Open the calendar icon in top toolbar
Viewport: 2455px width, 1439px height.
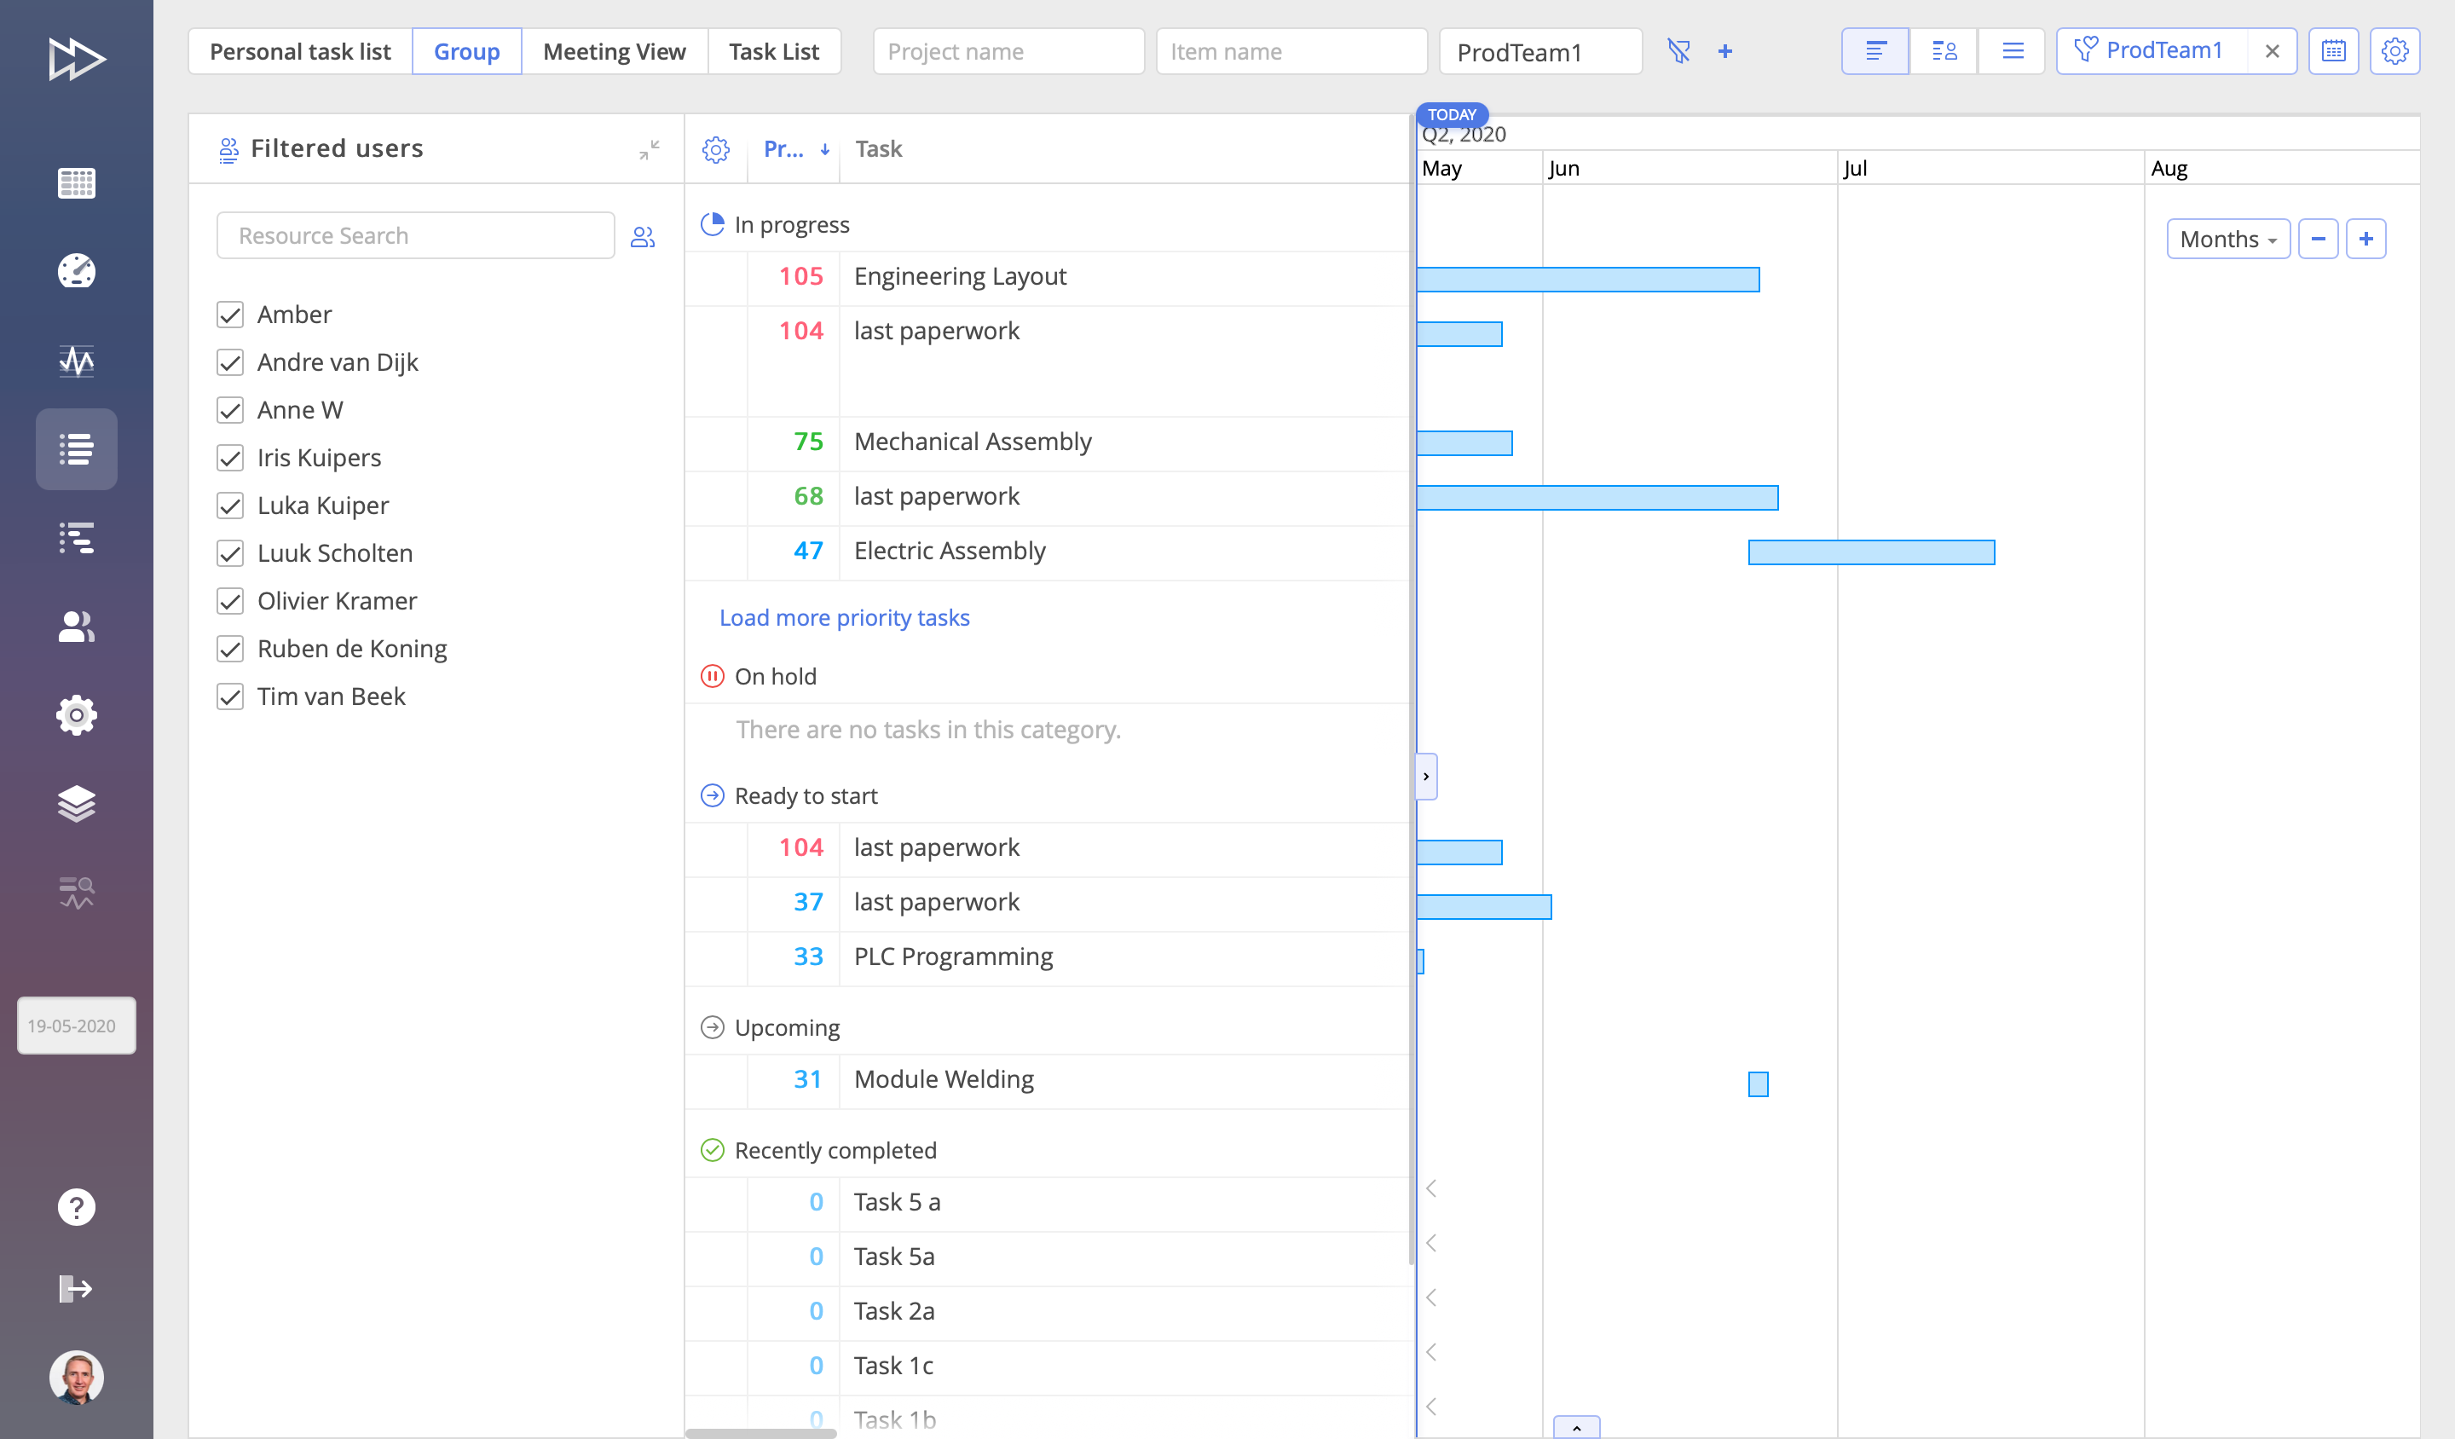coord(2333,50)
